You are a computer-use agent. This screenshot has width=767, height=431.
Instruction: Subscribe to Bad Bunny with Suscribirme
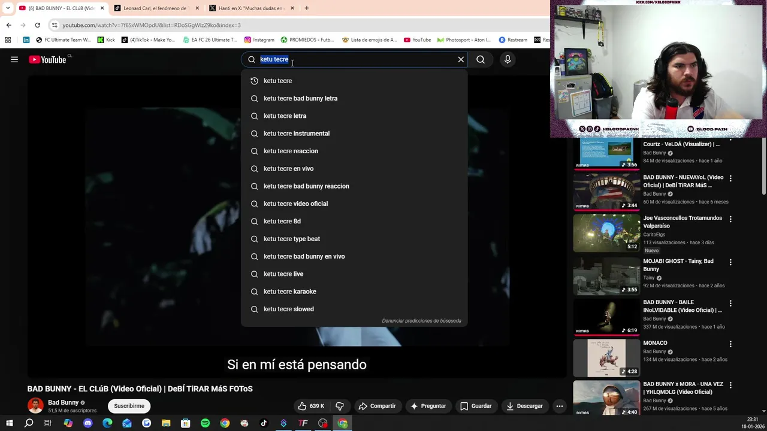pos(129,406)
